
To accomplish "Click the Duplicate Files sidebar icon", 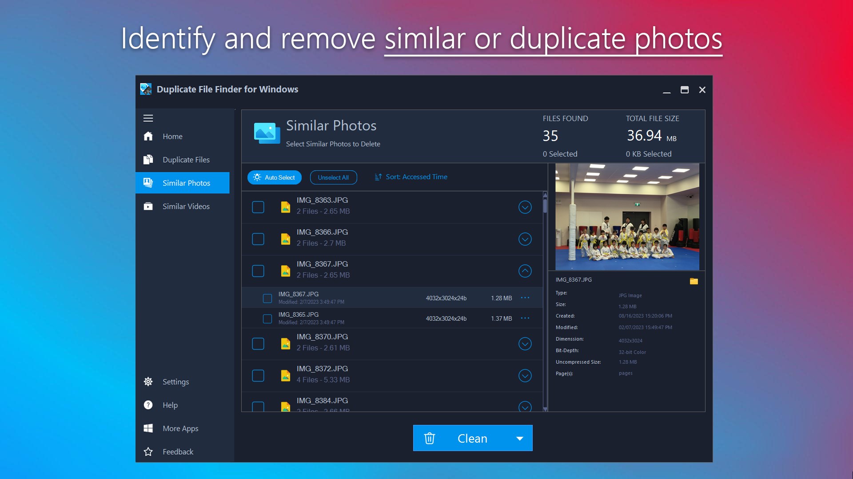I will tap(148, 160).
